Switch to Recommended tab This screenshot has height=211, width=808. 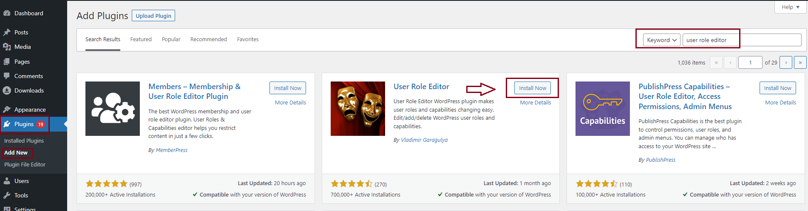pyautogui.click(x=209, y=39)
